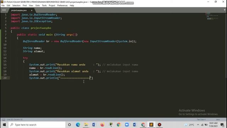Open the Selection menu
This screenshot has height=128, width=227.
16,6
